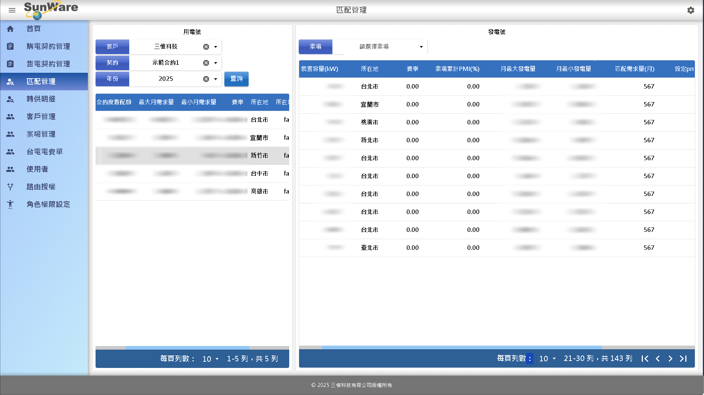Open 角色權限設定 from the sidebar
This screenshot has width=704, height=395.
48,204
